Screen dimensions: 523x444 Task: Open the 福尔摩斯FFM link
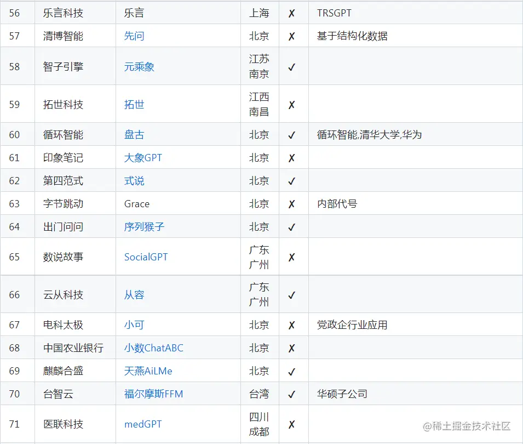click(x=154, y=394)
